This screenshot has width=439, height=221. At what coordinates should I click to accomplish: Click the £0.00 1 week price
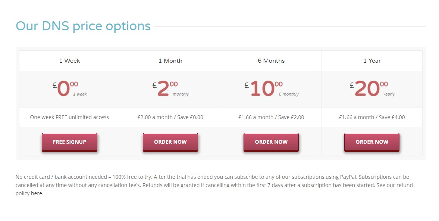point(69,89)
